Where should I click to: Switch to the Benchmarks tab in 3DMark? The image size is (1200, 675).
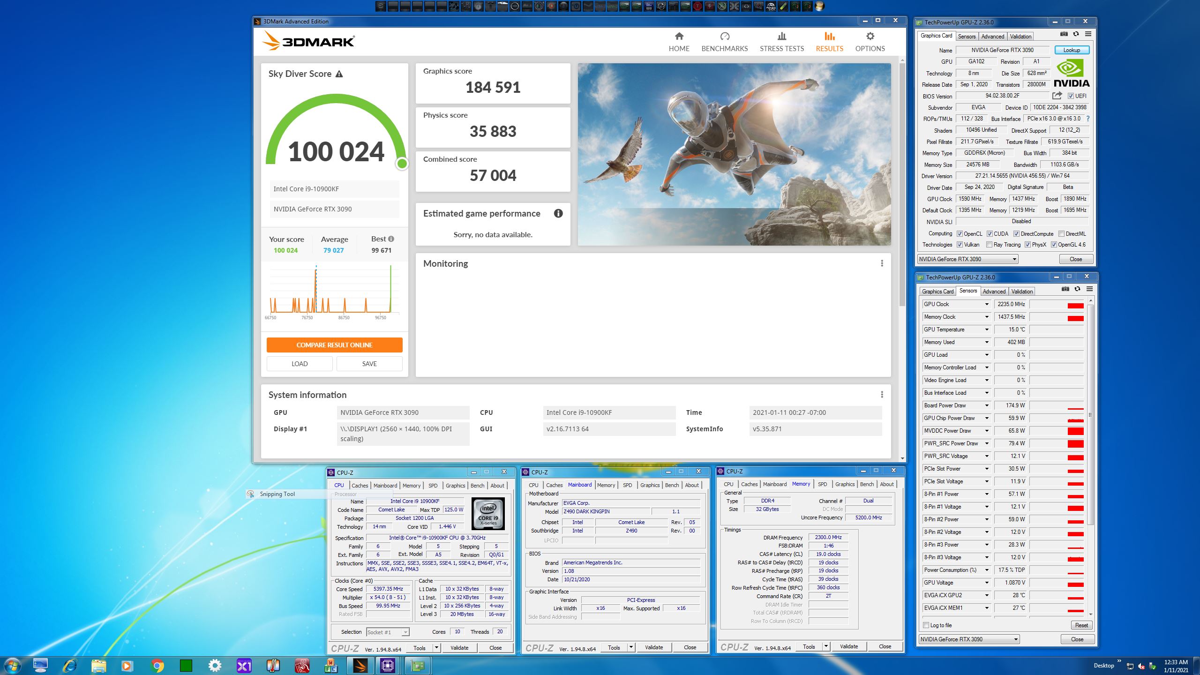click(x=724, y=41)
